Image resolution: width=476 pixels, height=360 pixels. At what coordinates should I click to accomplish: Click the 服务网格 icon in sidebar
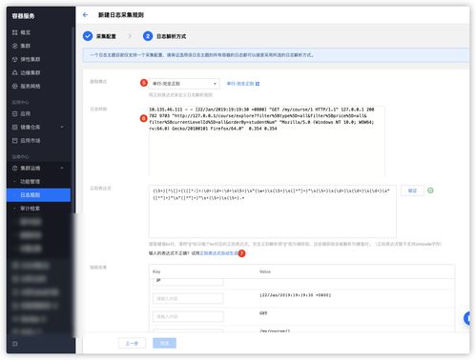pyautogui.click(x=14, y=86)
